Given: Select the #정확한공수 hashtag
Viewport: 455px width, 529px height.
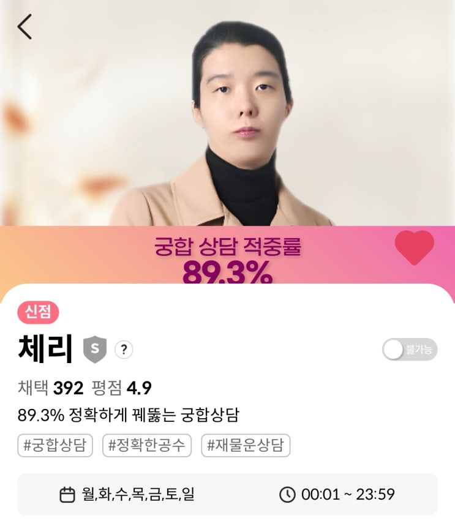Looking at the screenshot, I should coord(147,445).
